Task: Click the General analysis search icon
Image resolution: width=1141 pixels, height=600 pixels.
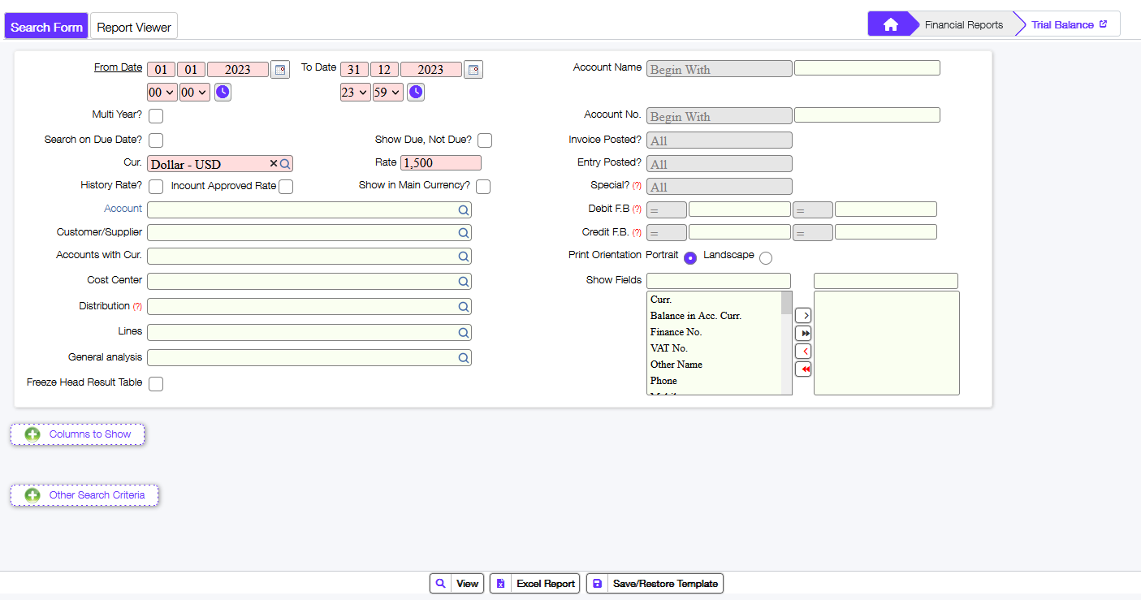Action: click(464, 358)
